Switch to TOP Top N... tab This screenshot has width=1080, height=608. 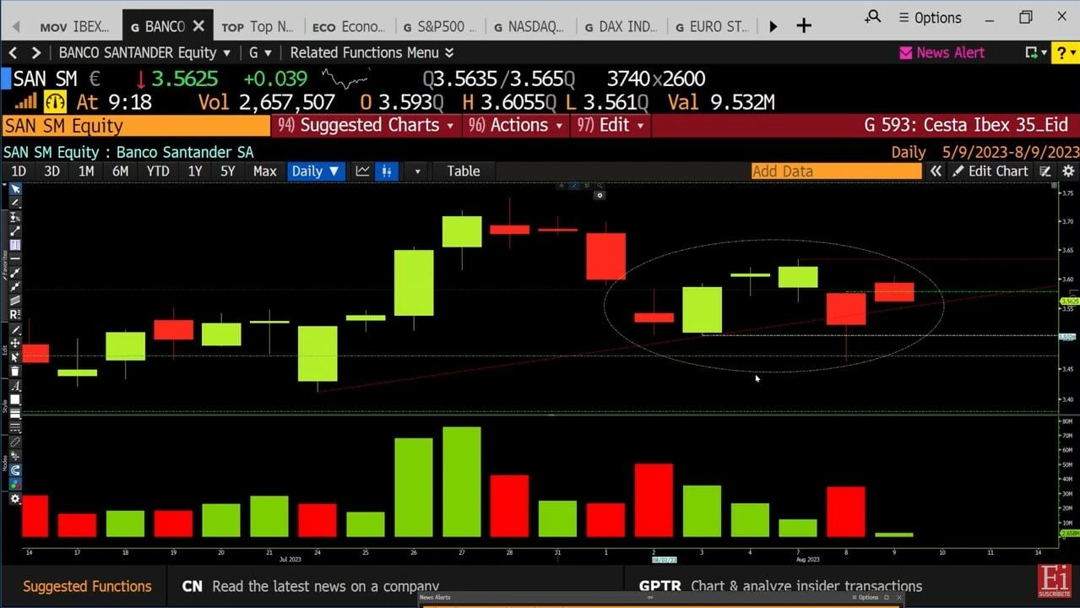pos(258,27)
